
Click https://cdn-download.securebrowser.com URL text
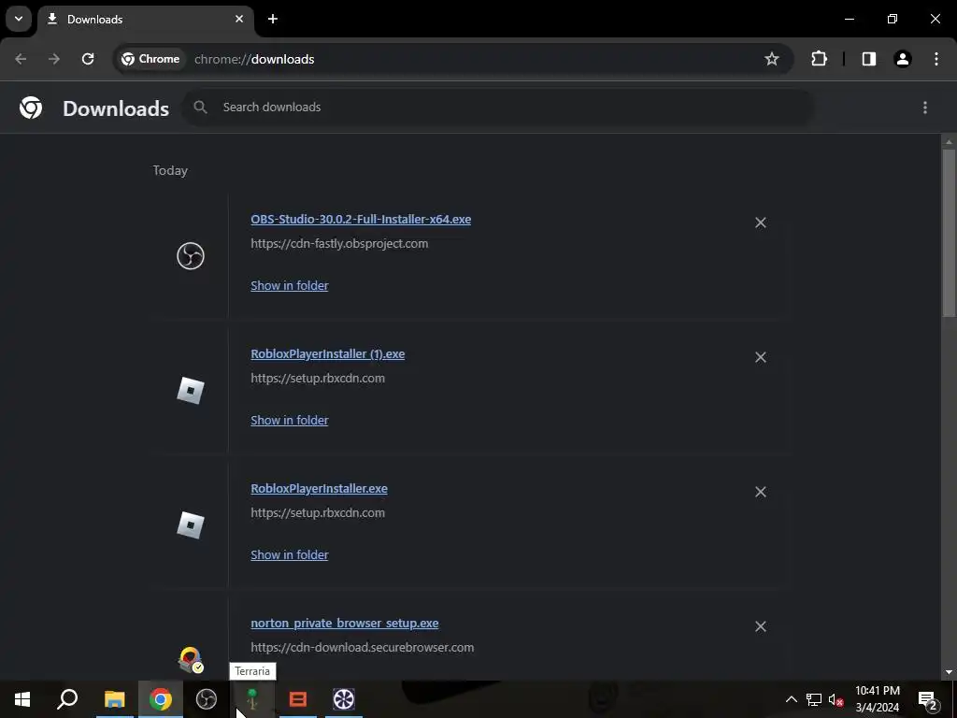(363, 647)
